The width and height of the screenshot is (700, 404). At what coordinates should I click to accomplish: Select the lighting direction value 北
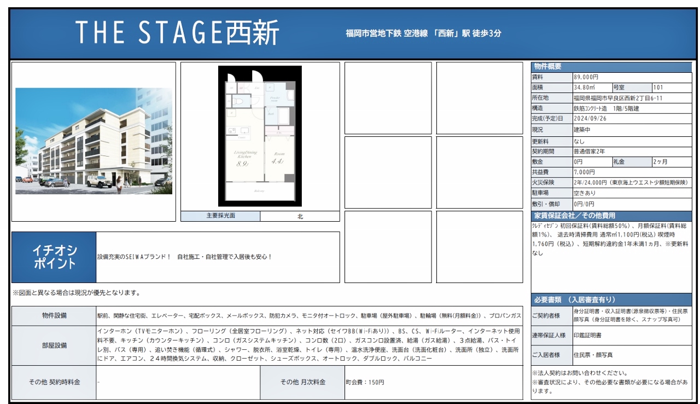point(300,217)
